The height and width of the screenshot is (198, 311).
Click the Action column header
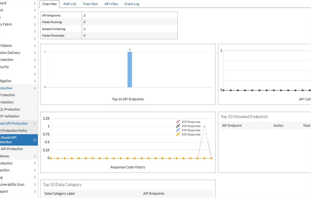tap(278, 125)
